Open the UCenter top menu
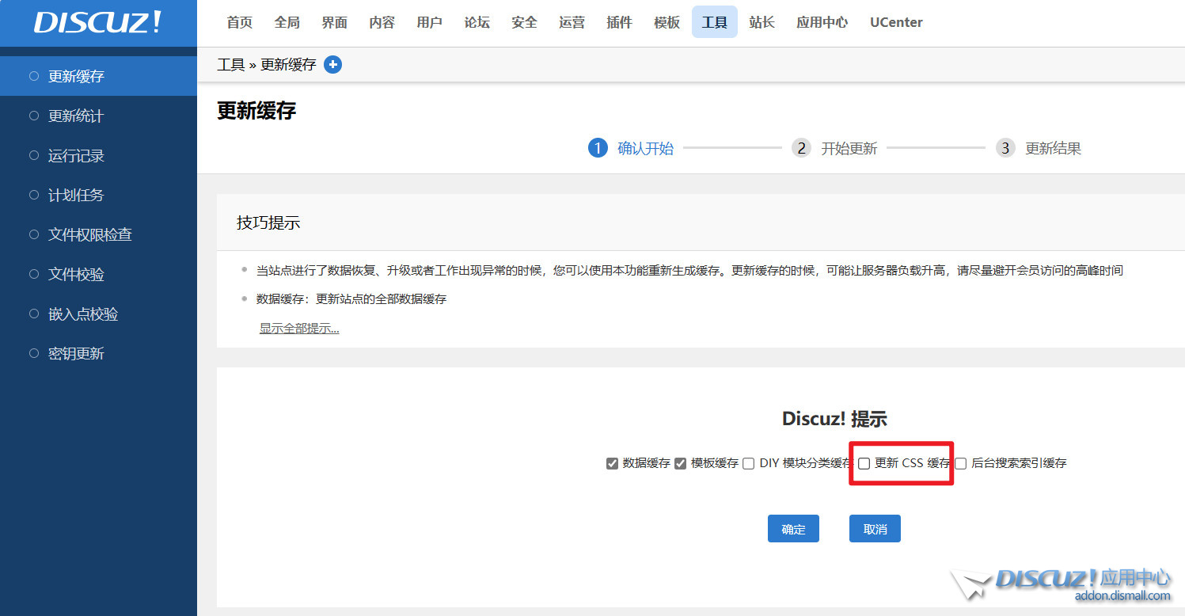 pyautogui.click(x=896, y=22)
